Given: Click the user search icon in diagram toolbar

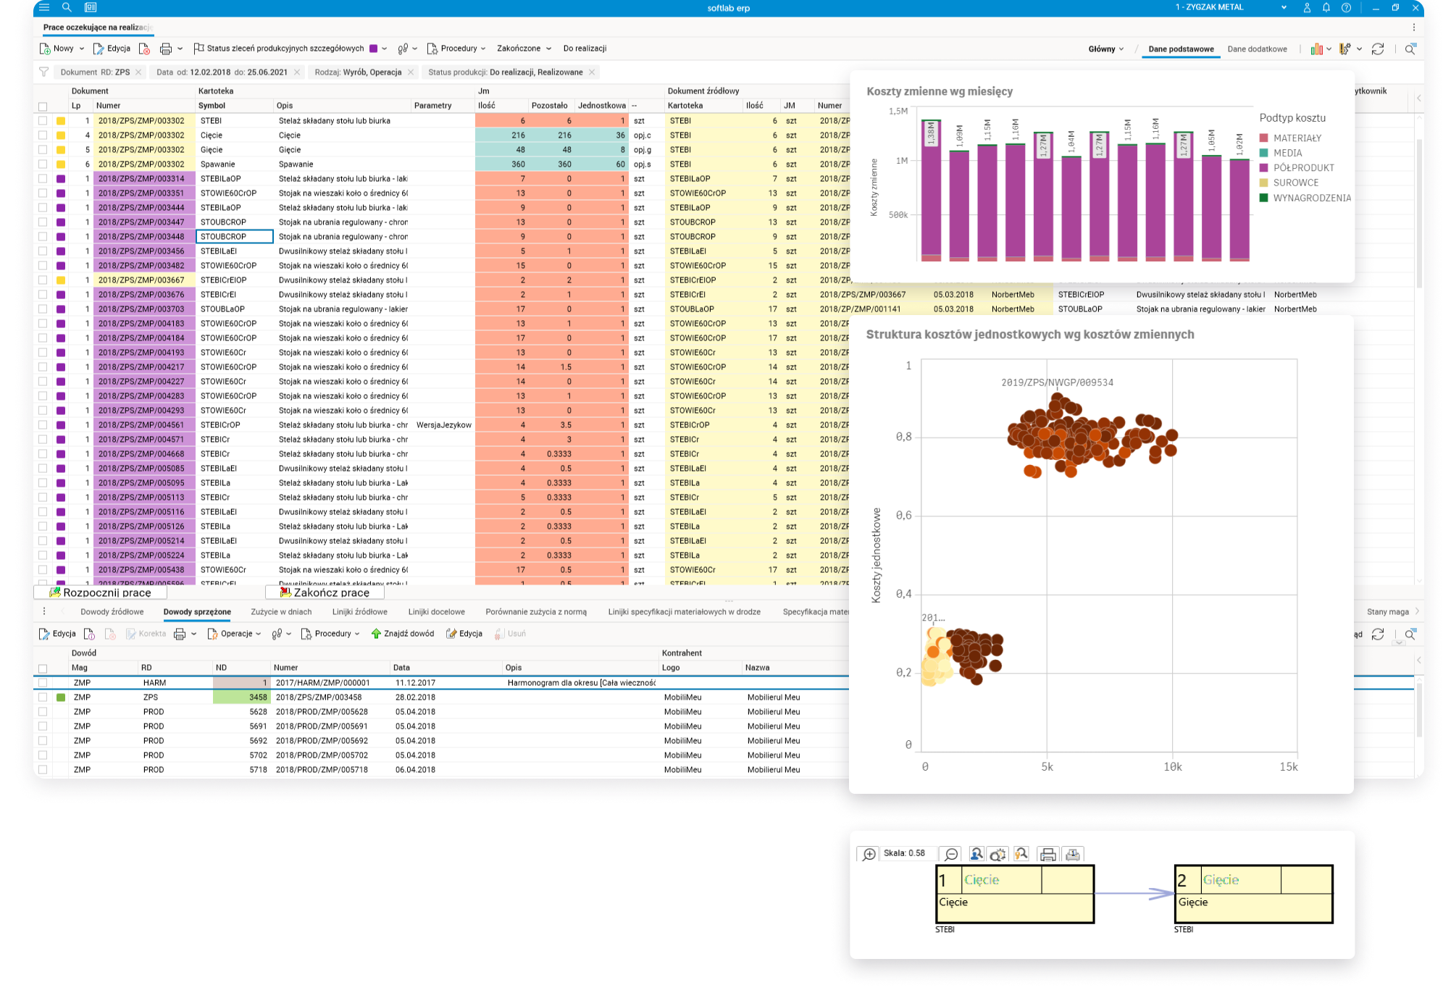Looking at the screenshot, I should pos(976,855).
